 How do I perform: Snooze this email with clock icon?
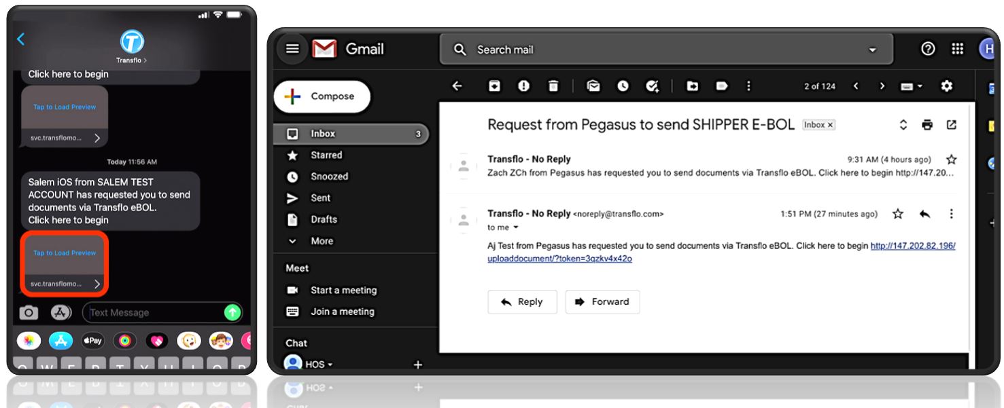click(623, 86)
